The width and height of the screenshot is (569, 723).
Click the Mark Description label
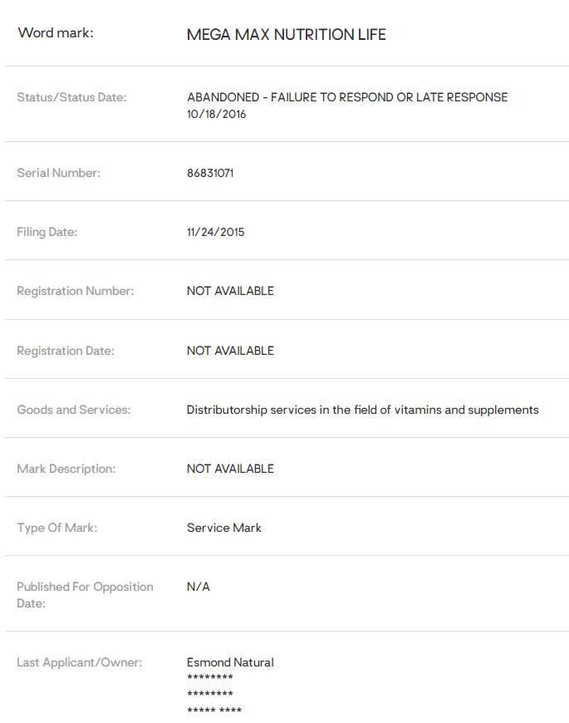[x=66, y=469]
